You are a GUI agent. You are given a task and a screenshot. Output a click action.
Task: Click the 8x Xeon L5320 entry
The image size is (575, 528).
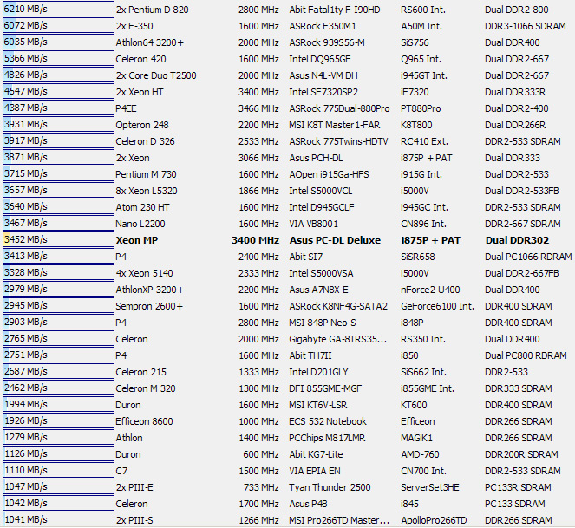(x=146, y=191)
